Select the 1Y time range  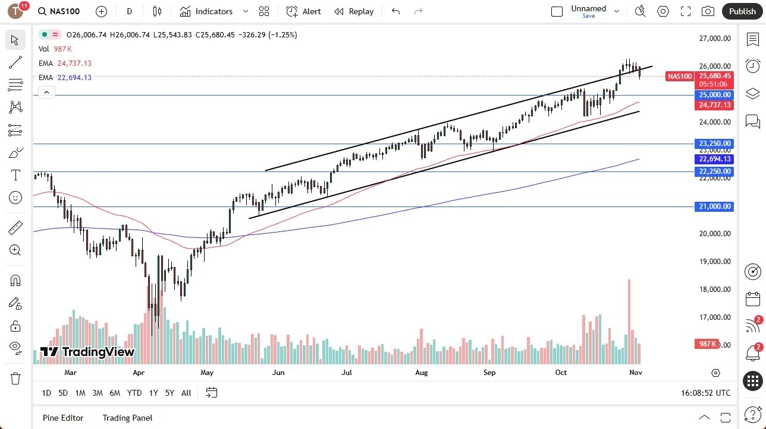153,392
